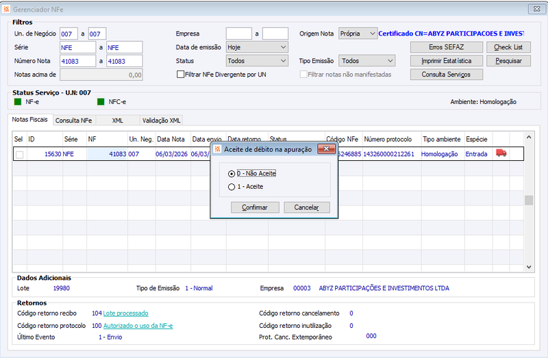Click the green NFC-e service status indicator
This screenshot has width=548, height=358.
[x=101, y=101]
